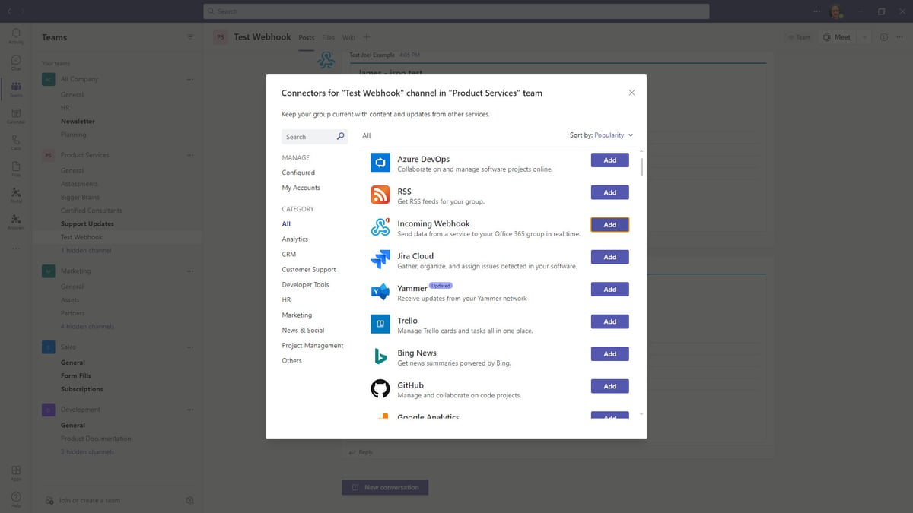The width and height of the screenshot is (913, 513).
Task: Click the Bing News icon
Action: click(x=380, y=356)
